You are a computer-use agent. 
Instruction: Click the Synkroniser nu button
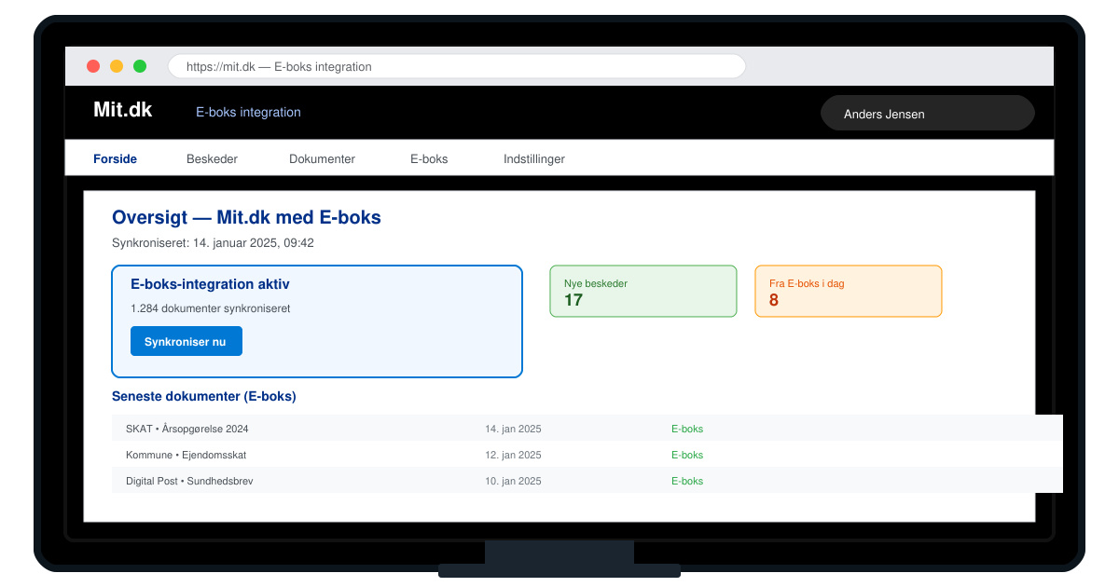186,341
